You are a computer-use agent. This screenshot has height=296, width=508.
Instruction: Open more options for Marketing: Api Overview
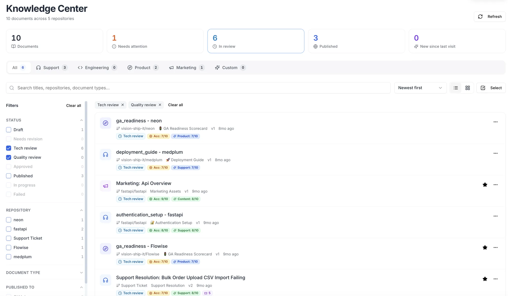click(495, 185)
